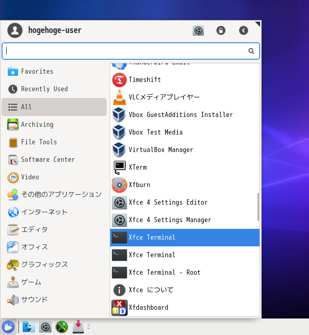Screen dimensions: 309x335
Task: Show the インターネット category
Action: point(54,212)
